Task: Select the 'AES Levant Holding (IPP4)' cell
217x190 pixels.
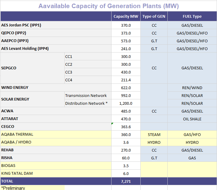Action: pyautogui.click(x=56, y=49)
